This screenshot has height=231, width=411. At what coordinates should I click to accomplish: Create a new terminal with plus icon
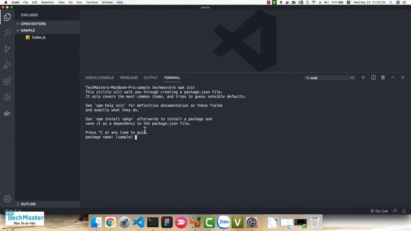pos(363,78)
